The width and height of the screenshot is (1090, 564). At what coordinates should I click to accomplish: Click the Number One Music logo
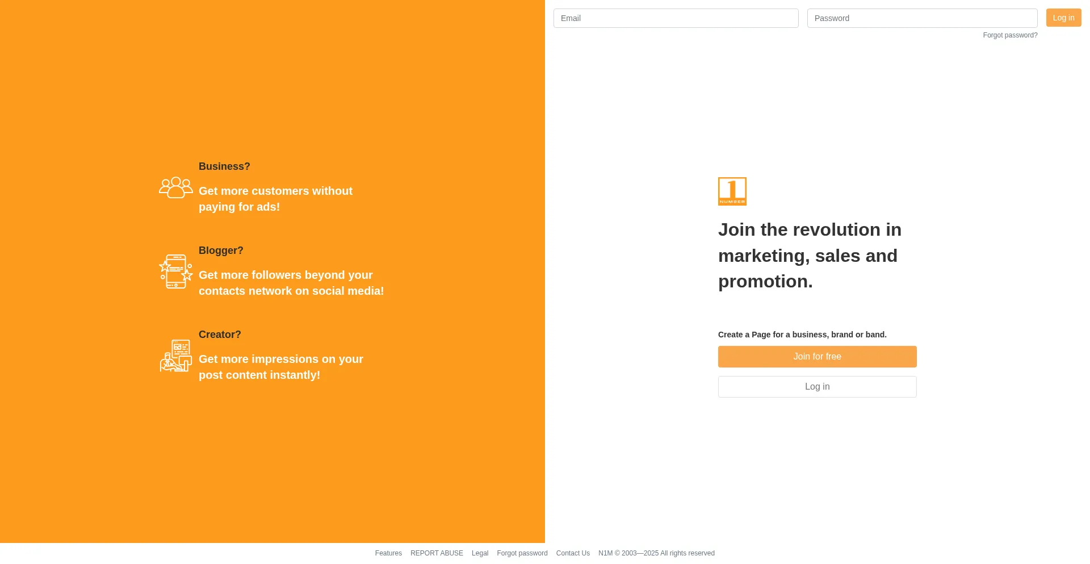[x=732, y=191]
